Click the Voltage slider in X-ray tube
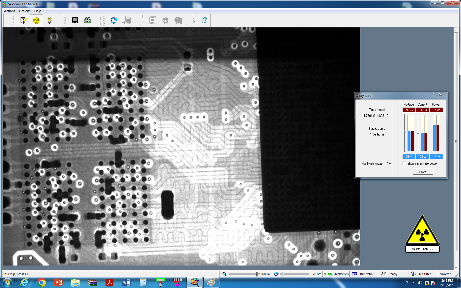The width and height of the screenshot is (461, 288). pos(405,132)
